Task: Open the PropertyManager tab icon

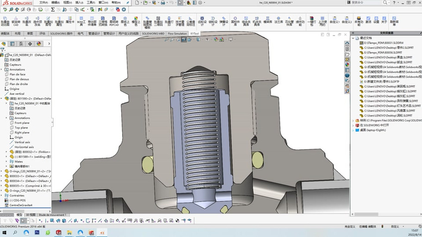Action: pos(12,43)
